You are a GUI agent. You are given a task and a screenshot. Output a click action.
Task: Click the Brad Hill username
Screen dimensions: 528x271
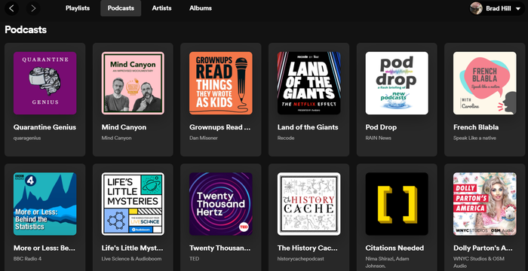pyautogui.click(x=499, y=9)
